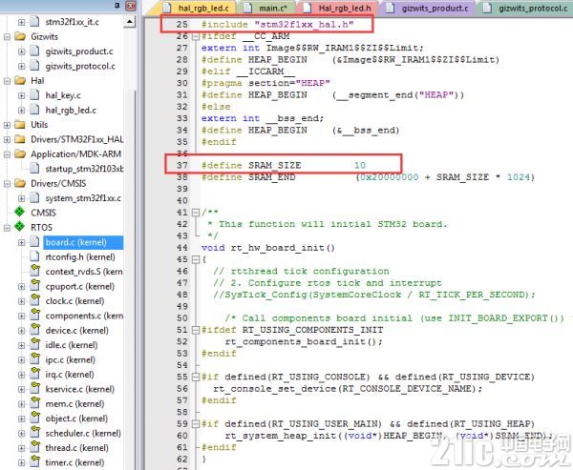The height and width of the screenshot is (470, 573).
Task: Fold the comment block at line 41
Action: click(196, 213)
